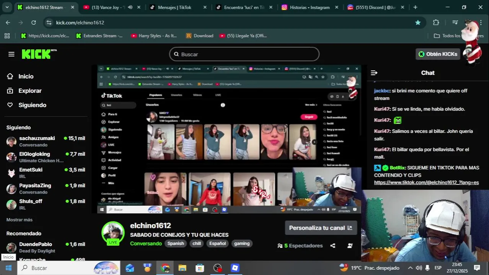Open OBS Studio from the taskbar

[x=217, y=268]
